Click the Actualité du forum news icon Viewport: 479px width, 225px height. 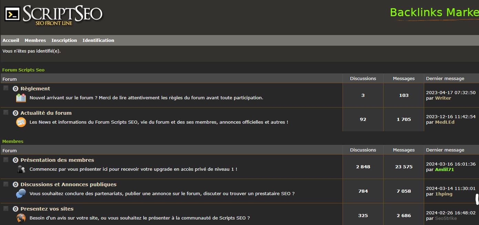pos(21,122)
